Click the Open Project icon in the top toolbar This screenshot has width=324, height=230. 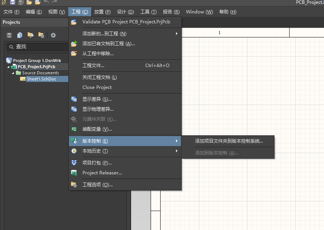point(38,2)
